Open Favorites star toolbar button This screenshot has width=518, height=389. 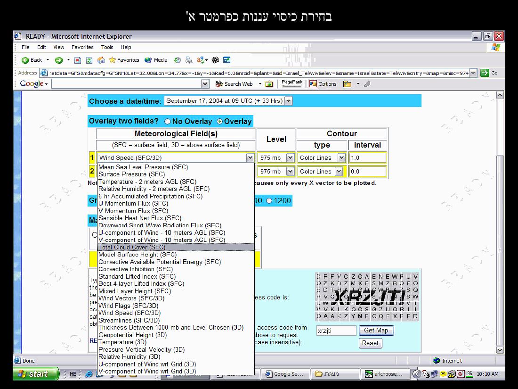tap(124, 60)
